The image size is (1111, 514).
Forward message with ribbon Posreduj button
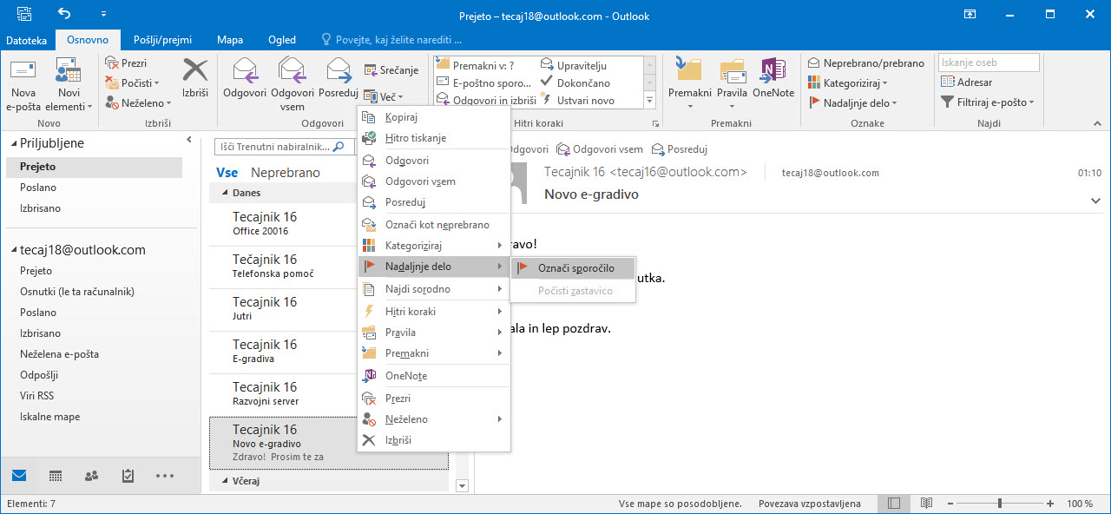pyautogui.click(x=339, y=80)
